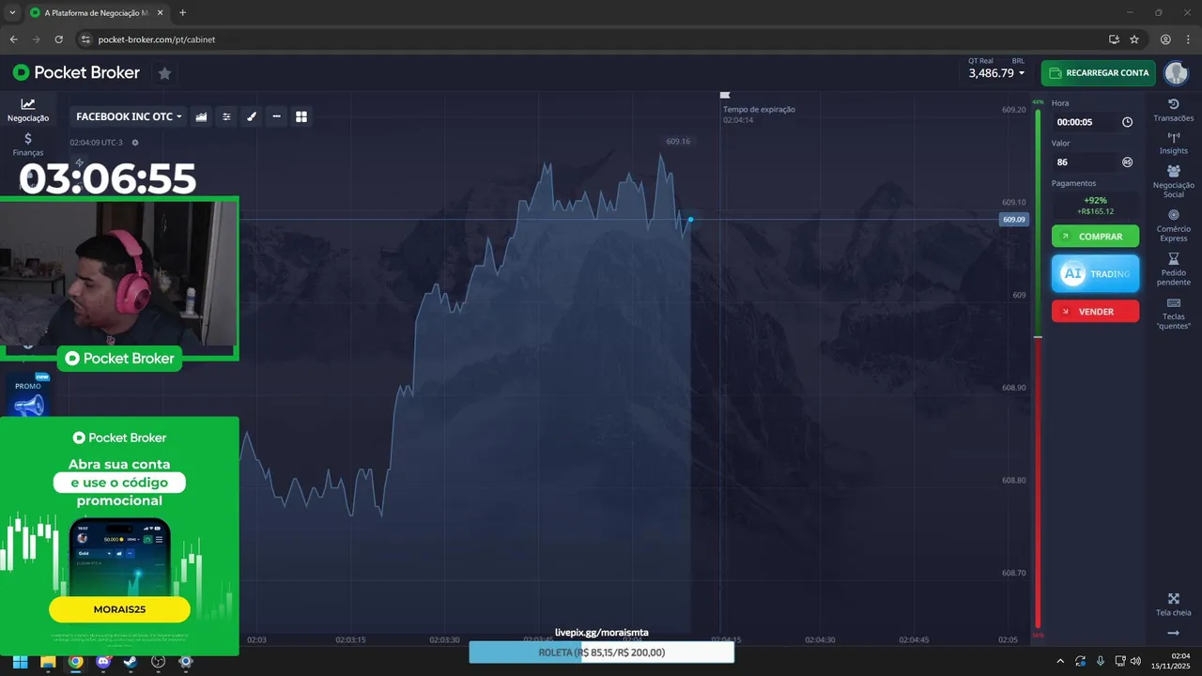Open the Teclas quentes panel
This screenshot has width=1202, height=676.
point(1174,314)
